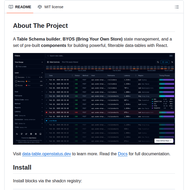Tick the Error level checkbox
Screen dimensions: 188x190
[16, 85]
